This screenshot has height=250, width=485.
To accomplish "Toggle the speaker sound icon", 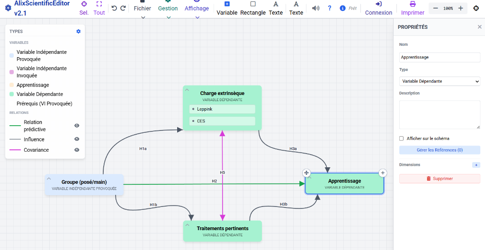I will (x=315, y=9).
